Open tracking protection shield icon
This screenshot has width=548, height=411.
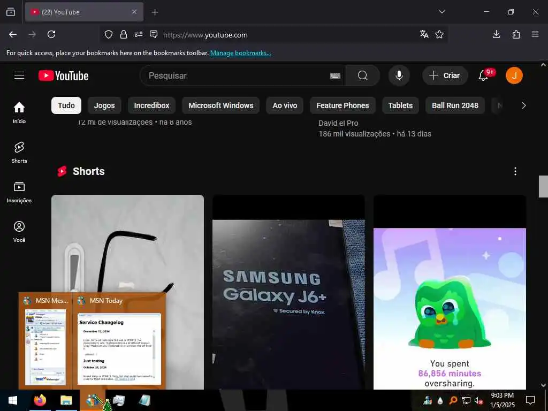click(x=109, y=34)
